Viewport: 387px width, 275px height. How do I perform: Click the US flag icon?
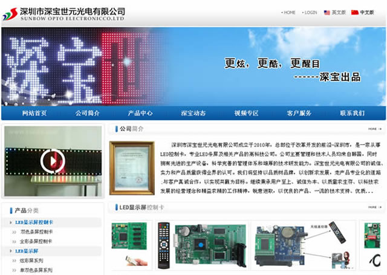coord(327,12)
